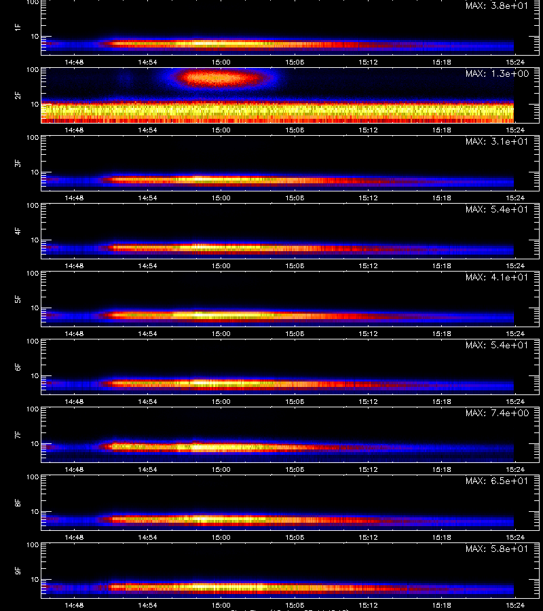Click the 15:18 time tick below panel 3F
Image resolution: width=543 pixels, height=611 pixels.
point(441,198)
